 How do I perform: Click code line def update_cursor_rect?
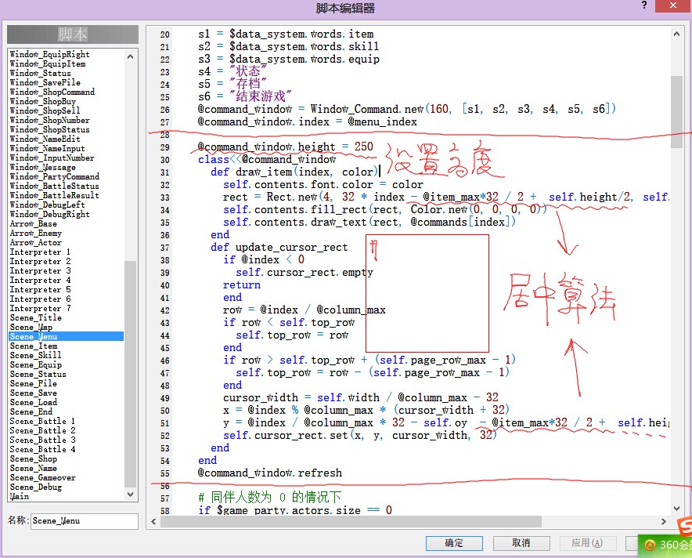(279, 248)
